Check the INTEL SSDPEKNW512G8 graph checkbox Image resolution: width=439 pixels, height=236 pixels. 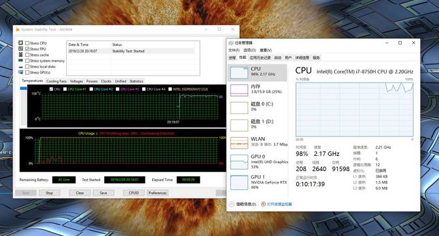click(x=170, y=89)
